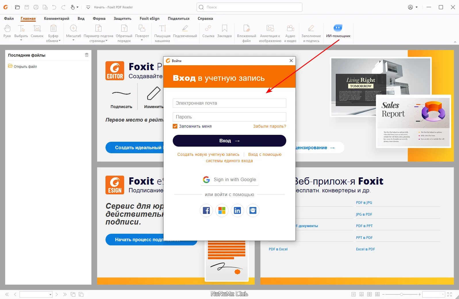Screen dimensions: 459x299
Task: Click the Снимок snapshot tool
Action: click(37, 31)
